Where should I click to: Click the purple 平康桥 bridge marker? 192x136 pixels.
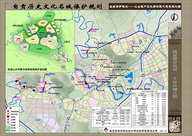[x=20, y=85]
